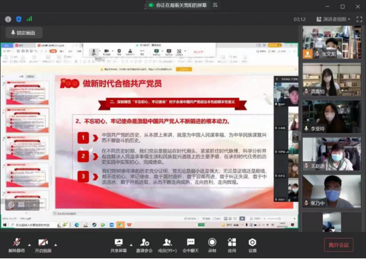Select 李亚玲's video thumbnail
The image size is (366, 259).
[x=332, y=117]
